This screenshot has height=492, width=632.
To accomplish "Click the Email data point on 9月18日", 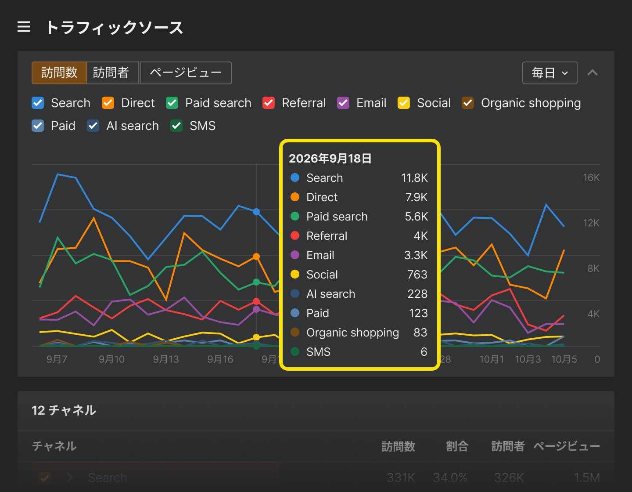I will [x=256, y=309].
